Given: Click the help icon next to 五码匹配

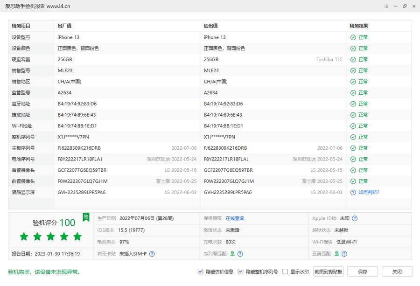Looking at the screenshot, I should coord(344,254).
